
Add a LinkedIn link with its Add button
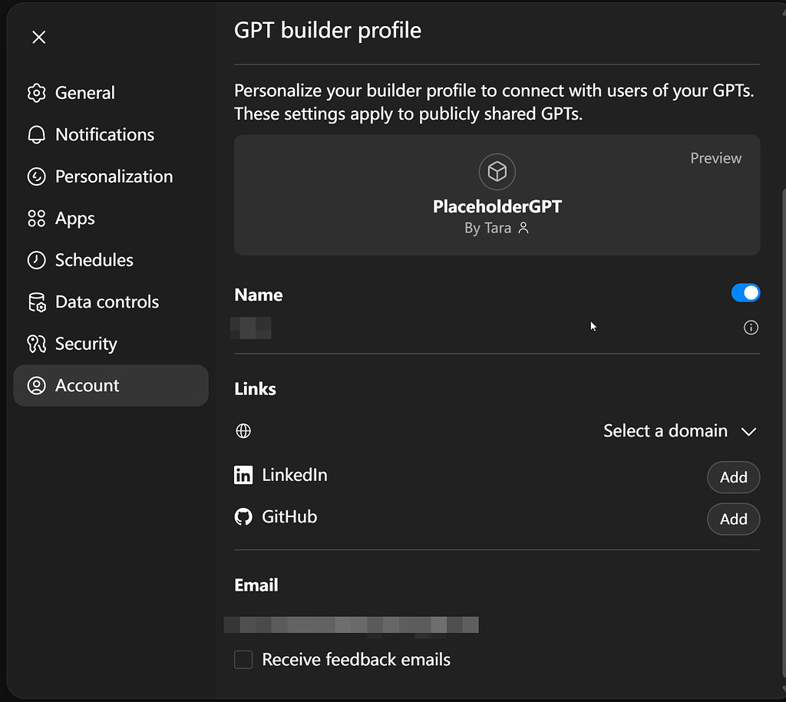coord(733,477)
